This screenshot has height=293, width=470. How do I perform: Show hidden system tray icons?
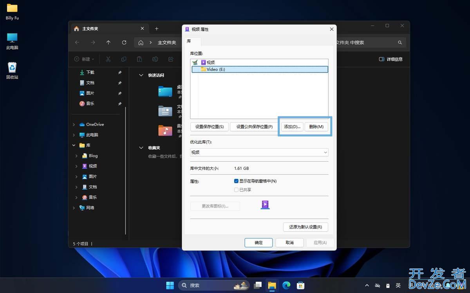(367, 286)
